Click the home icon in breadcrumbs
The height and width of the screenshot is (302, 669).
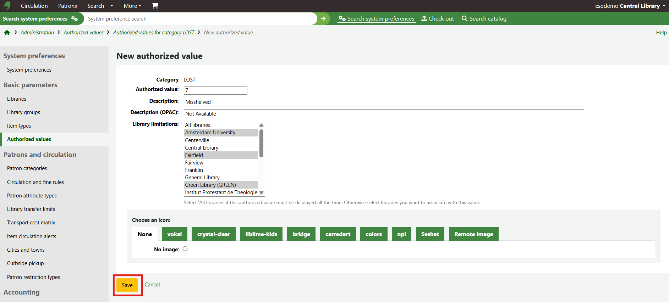pyautogui.click(x=7, y=33)
